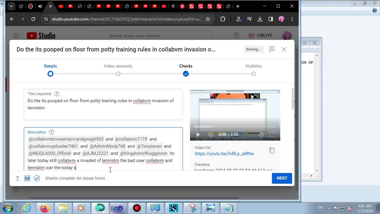The image size is (380, 214).
Task: Open Chrome three-dot menu
Action: coord(292,19)
